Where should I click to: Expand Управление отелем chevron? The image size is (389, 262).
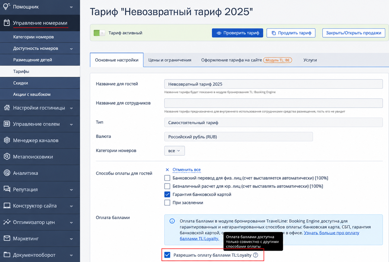[x=71, y=125]
